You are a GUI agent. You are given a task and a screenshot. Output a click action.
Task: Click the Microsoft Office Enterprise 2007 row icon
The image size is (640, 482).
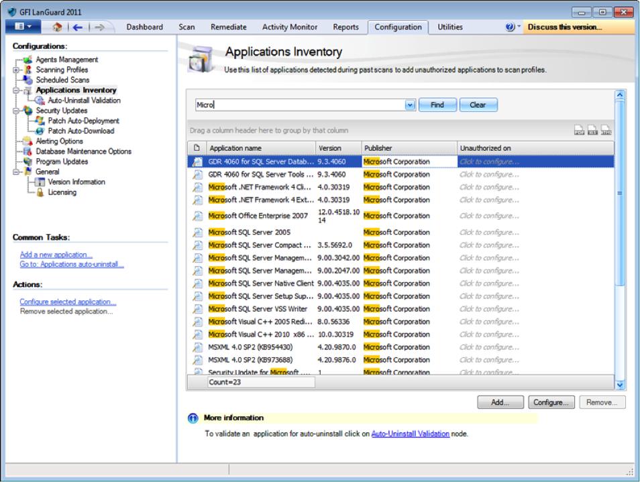coord(197,216)
